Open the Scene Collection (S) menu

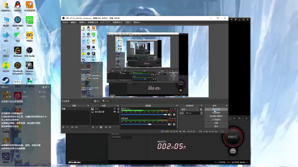tap(117, 22)
